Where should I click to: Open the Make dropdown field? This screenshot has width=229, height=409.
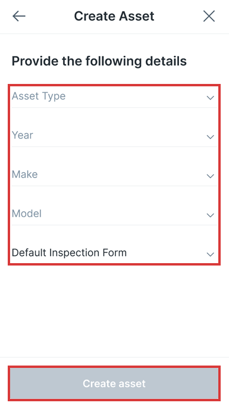tap(114, 175)
